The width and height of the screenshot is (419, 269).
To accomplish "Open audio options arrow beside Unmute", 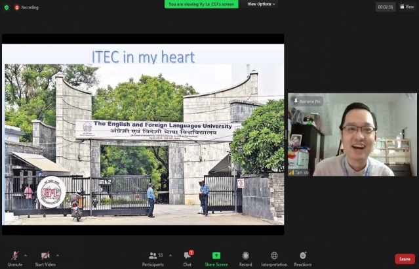I will pos(26,256).
